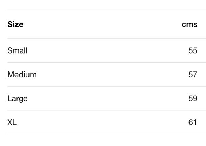Click the divider line beneath the XL row

pos(103,134)
